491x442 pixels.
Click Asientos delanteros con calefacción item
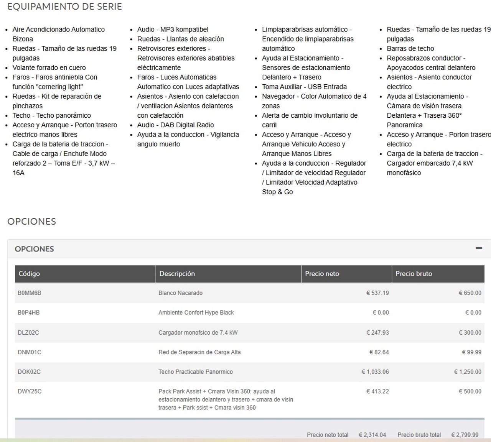click(188, 106)
